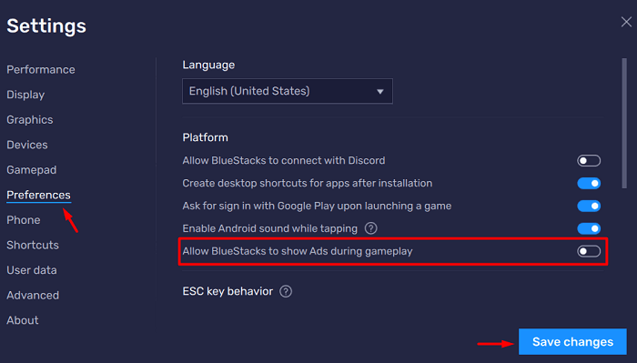Go to the Graphics settings section

[30, 120]
